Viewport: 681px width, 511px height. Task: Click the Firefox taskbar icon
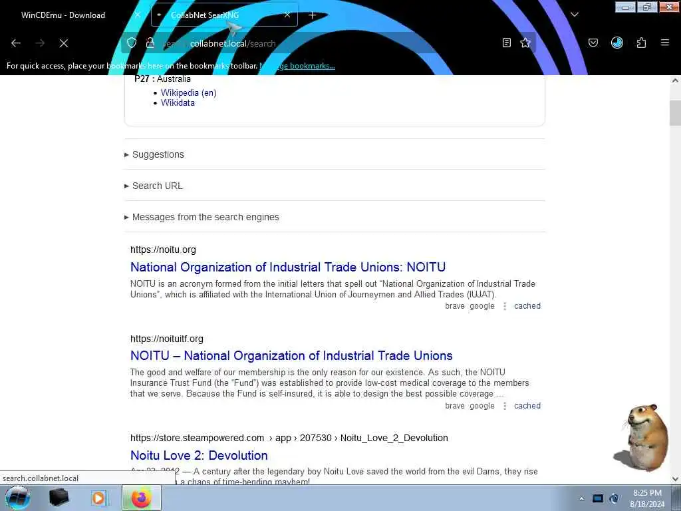point(141,498)
